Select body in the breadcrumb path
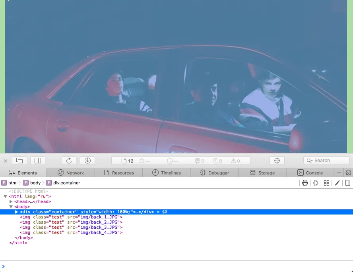 pyautogui.click(x=32, y=183)
